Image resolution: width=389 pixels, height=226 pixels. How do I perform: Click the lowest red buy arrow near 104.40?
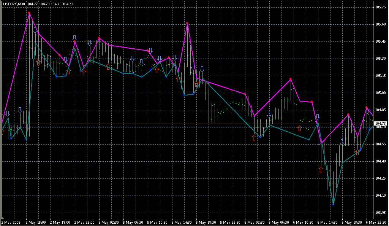321,169
